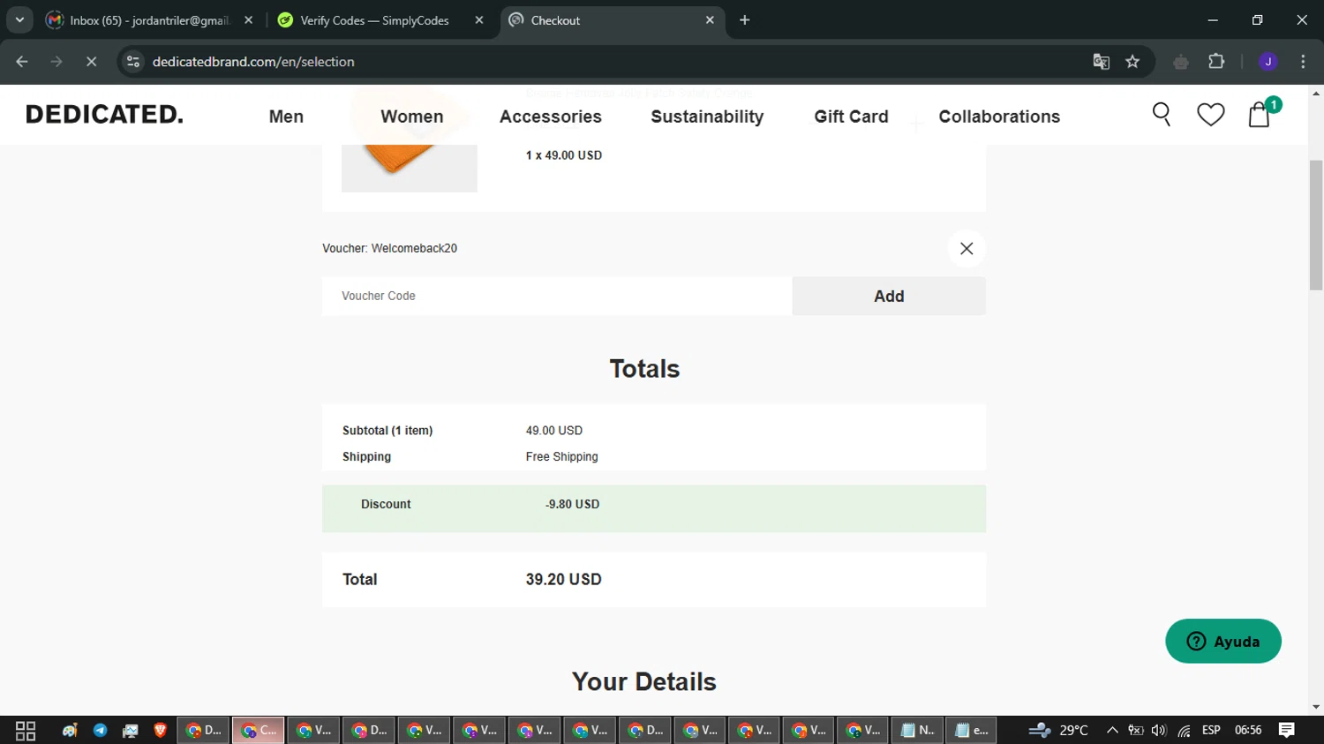Open Windows Task View button
The image size is (1324, 744).
[x=26, y=731]
